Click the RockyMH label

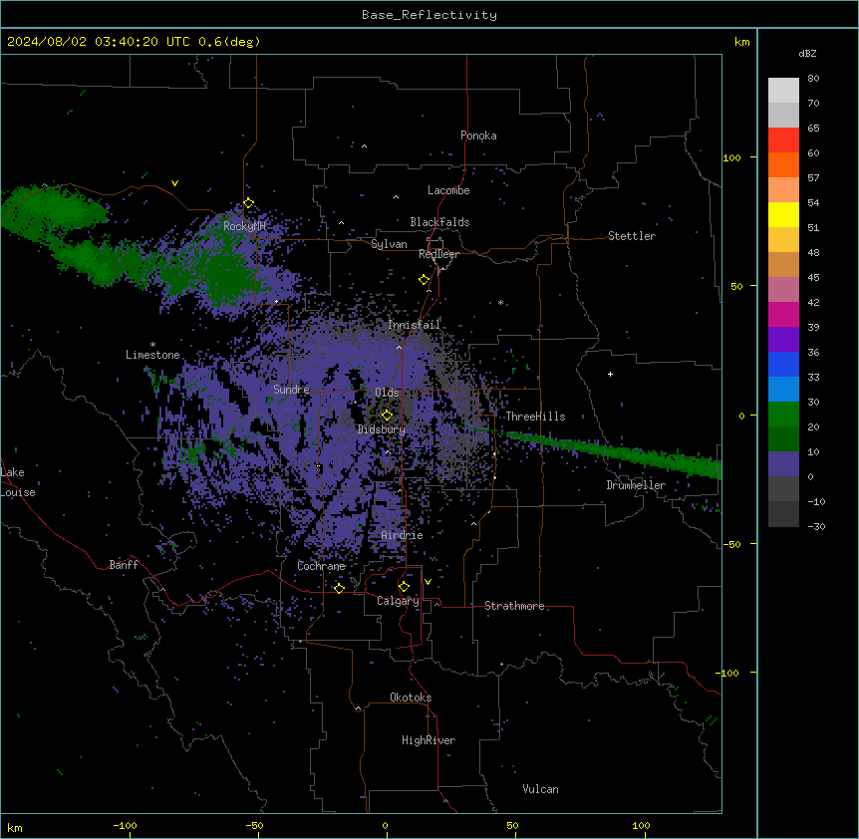point(244,226)
